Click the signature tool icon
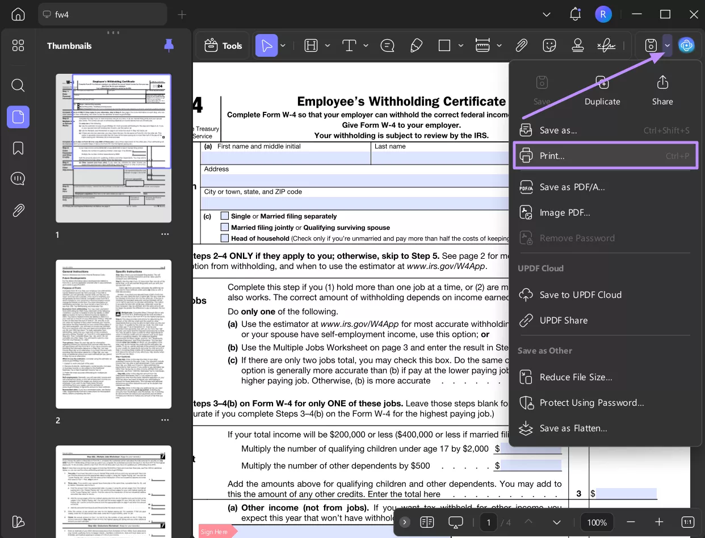Image resolution: width=705 pixels, height=538 pixels. tap(606, 45)
